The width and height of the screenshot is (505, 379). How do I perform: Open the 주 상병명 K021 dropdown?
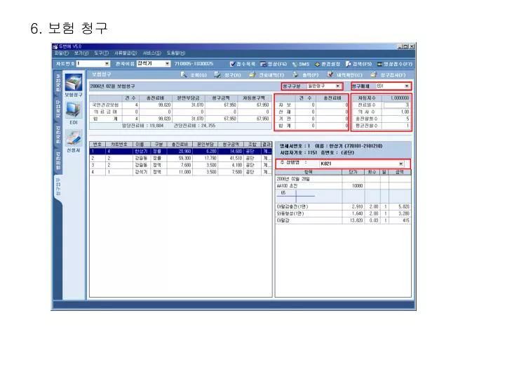click(x=400, y=164)
